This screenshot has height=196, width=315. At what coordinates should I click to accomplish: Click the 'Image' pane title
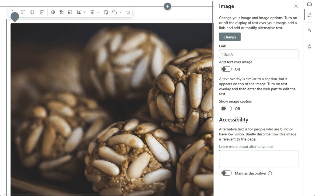(226, 6)
